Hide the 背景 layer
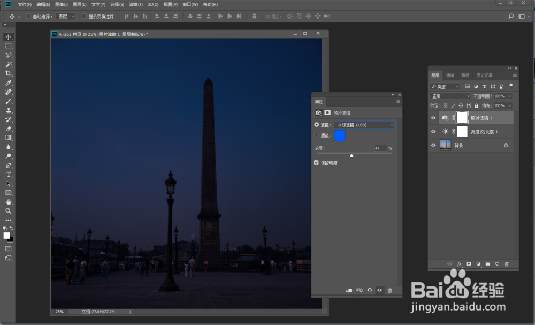Image resolution: width=535 pixels, height=325 pixels. [x=433, y=145]
